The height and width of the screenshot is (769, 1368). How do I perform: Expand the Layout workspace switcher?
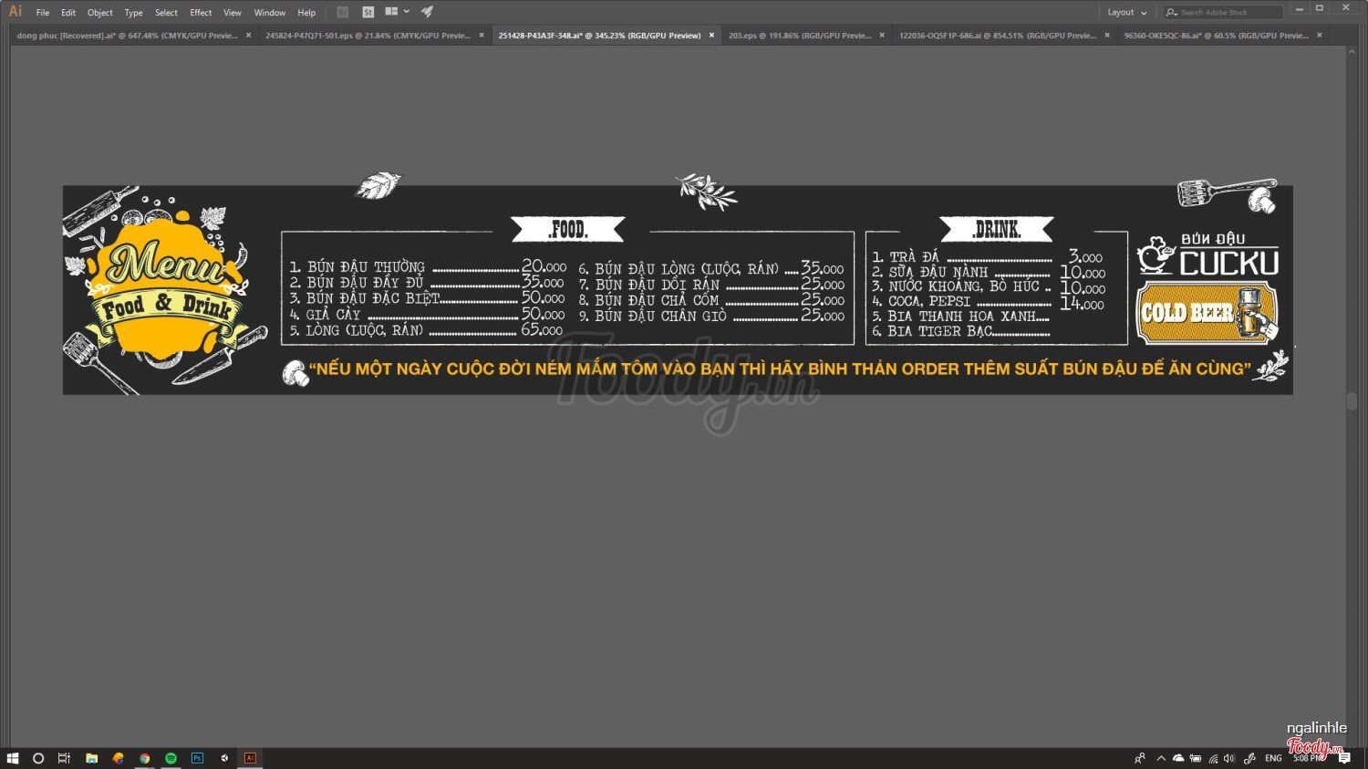click(1126, 12)
